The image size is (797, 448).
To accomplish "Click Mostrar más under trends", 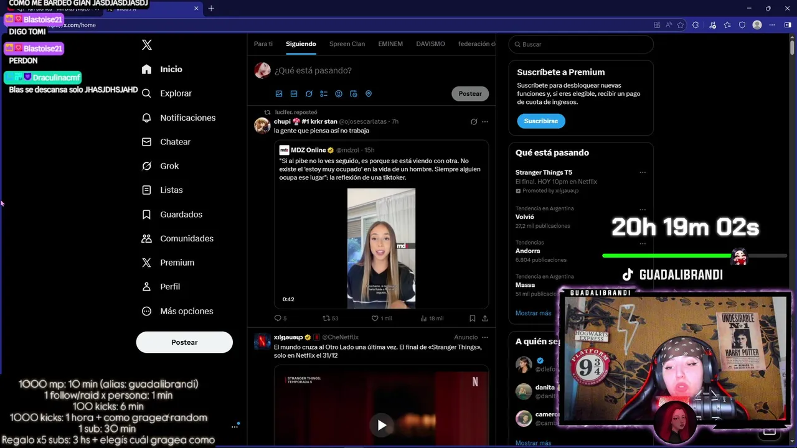I will 533,313.
